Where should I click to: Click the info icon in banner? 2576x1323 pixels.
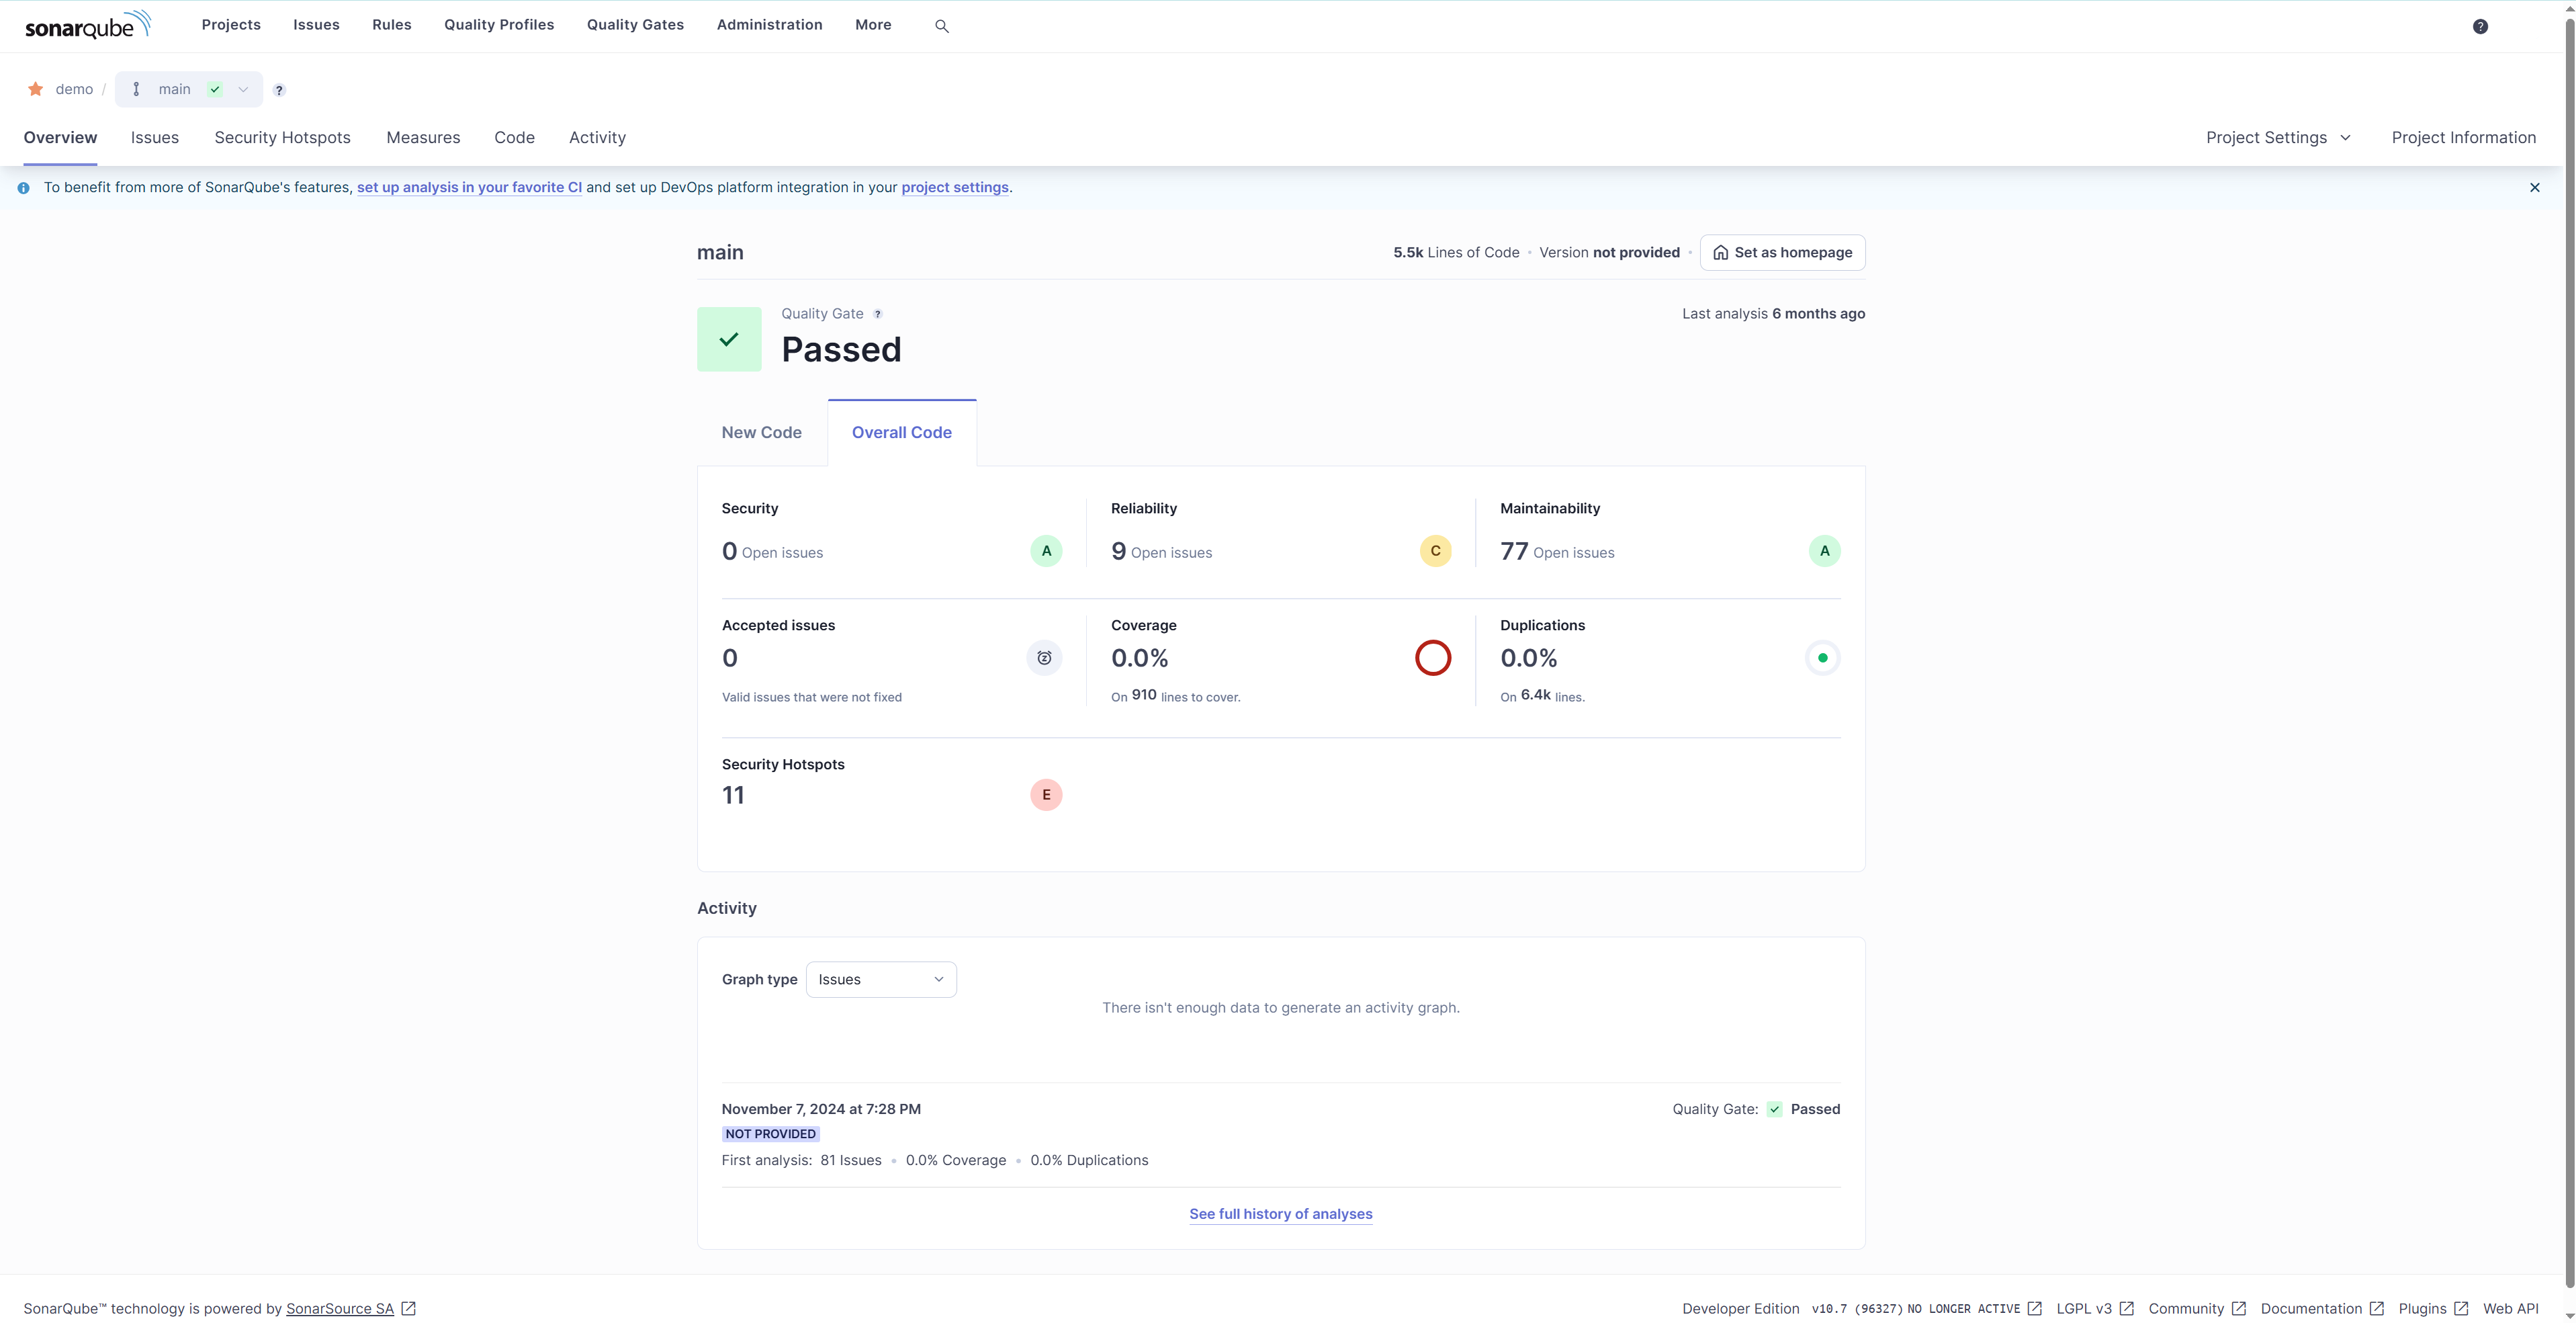click(23, 188)
